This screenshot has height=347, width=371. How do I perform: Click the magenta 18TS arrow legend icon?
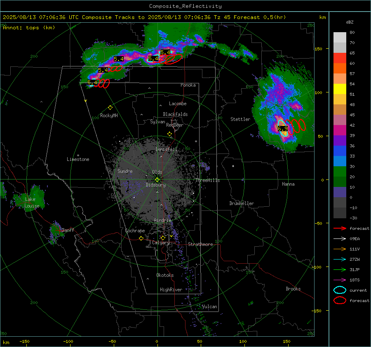340,280
